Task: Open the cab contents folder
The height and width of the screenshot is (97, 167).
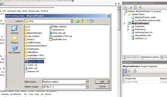Action: (x=32, y=36)
